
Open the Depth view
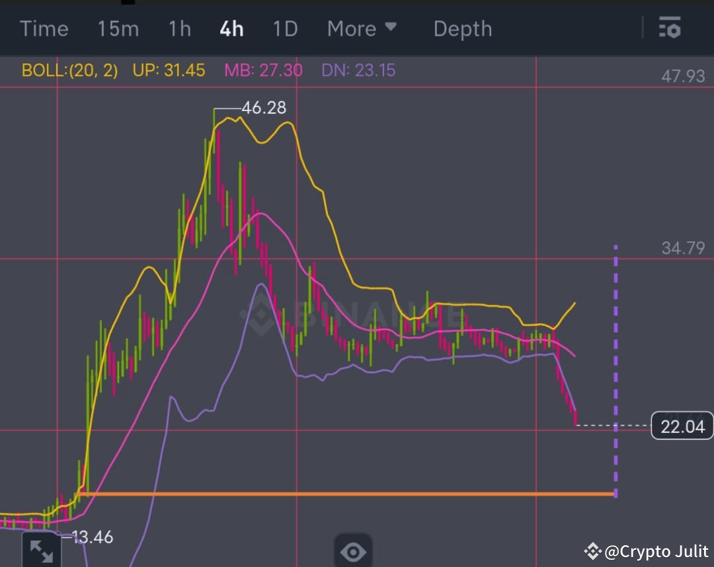coord(462,28)
